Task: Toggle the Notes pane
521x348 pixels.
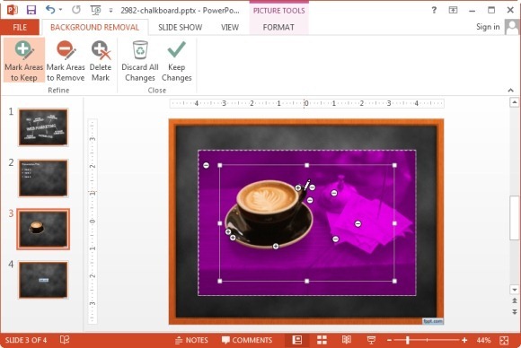Action: pos(191,340)
